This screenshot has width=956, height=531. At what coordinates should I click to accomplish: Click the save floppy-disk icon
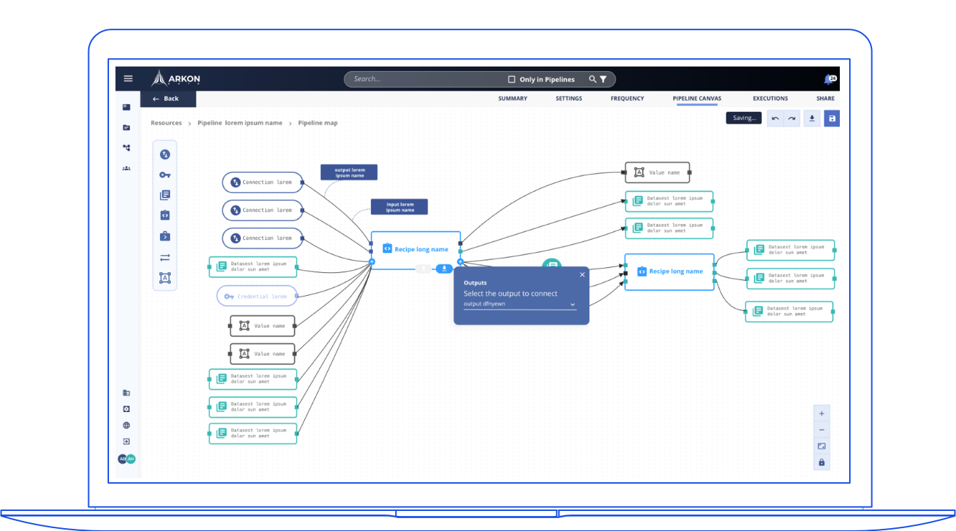[832, 118]
